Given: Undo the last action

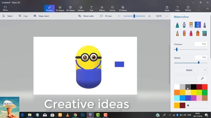Looking at the screenshot, I should pos(177,9).
